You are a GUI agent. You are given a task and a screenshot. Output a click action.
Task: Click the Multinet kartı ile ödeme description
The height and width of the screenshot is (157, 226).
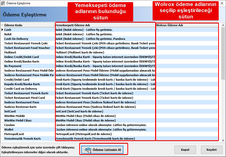pyautogui.click(x=105, y=52)
